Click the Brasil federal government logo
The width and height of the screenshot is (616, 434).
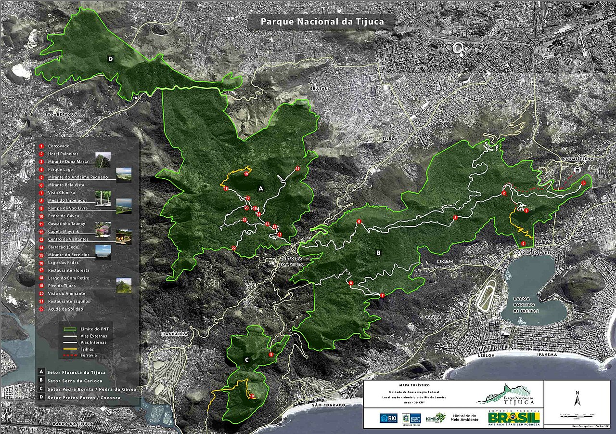click(514, 417)
